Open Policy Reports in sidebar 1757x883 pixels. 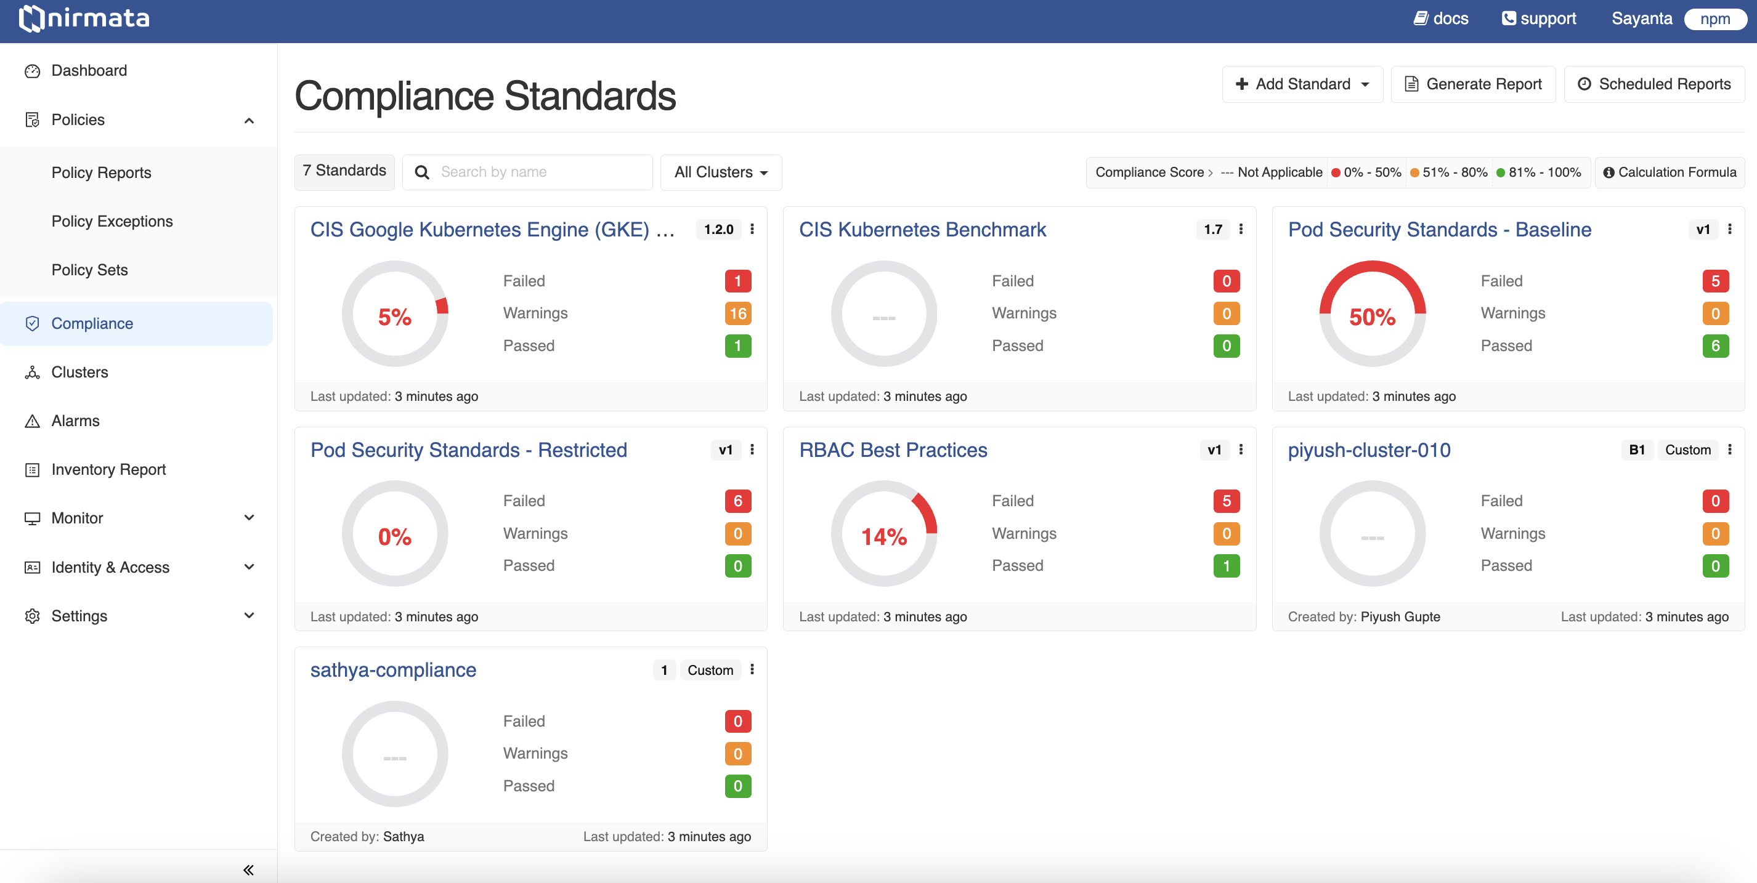pos(102,172)
